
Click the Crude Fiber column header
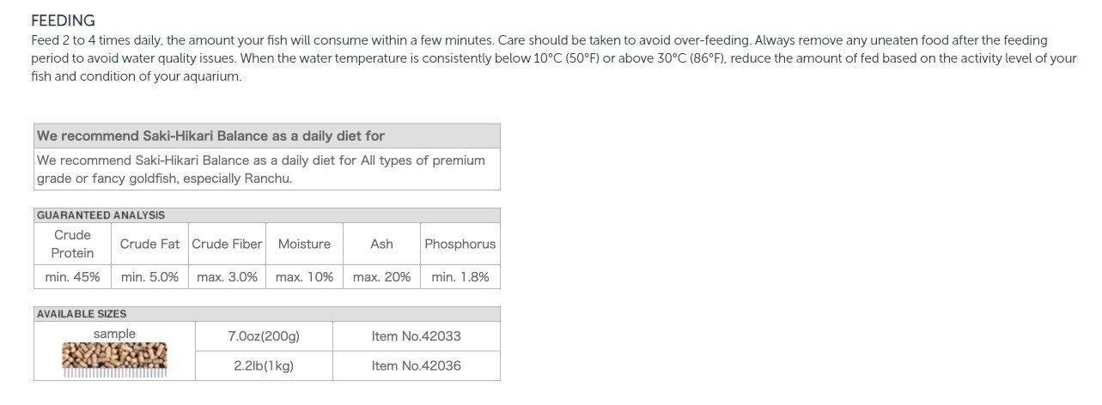coord(227,244)
